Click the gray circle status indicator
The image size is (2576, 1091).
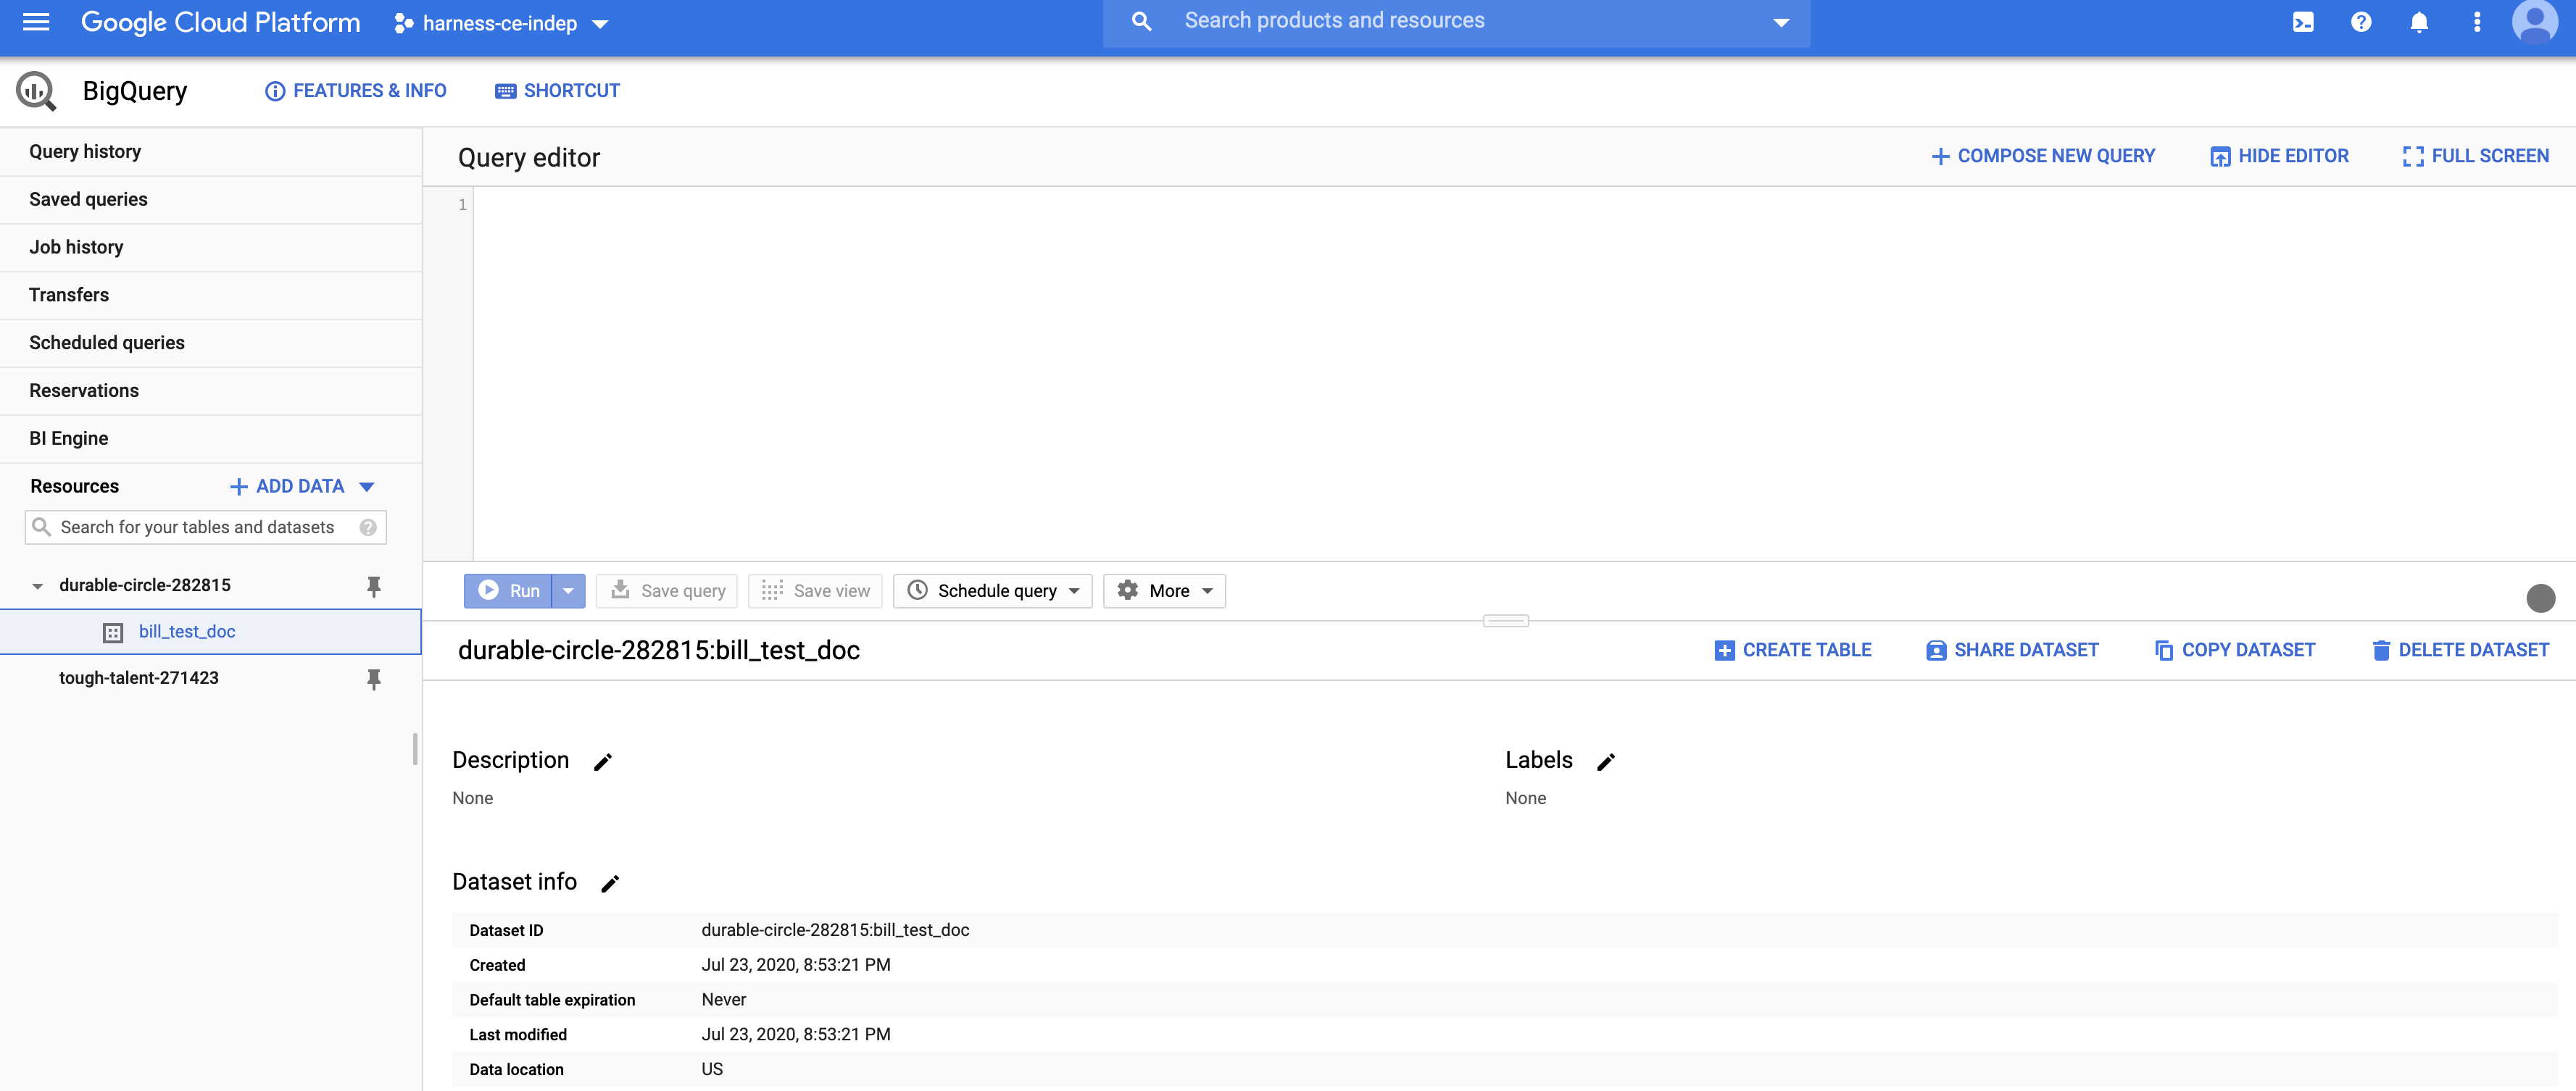click(2540, 598)
